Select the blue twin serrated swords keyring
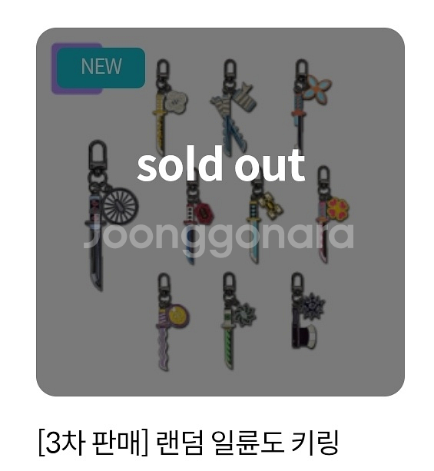The width and height of the screenshot is (434, 471). pos(233,108)
